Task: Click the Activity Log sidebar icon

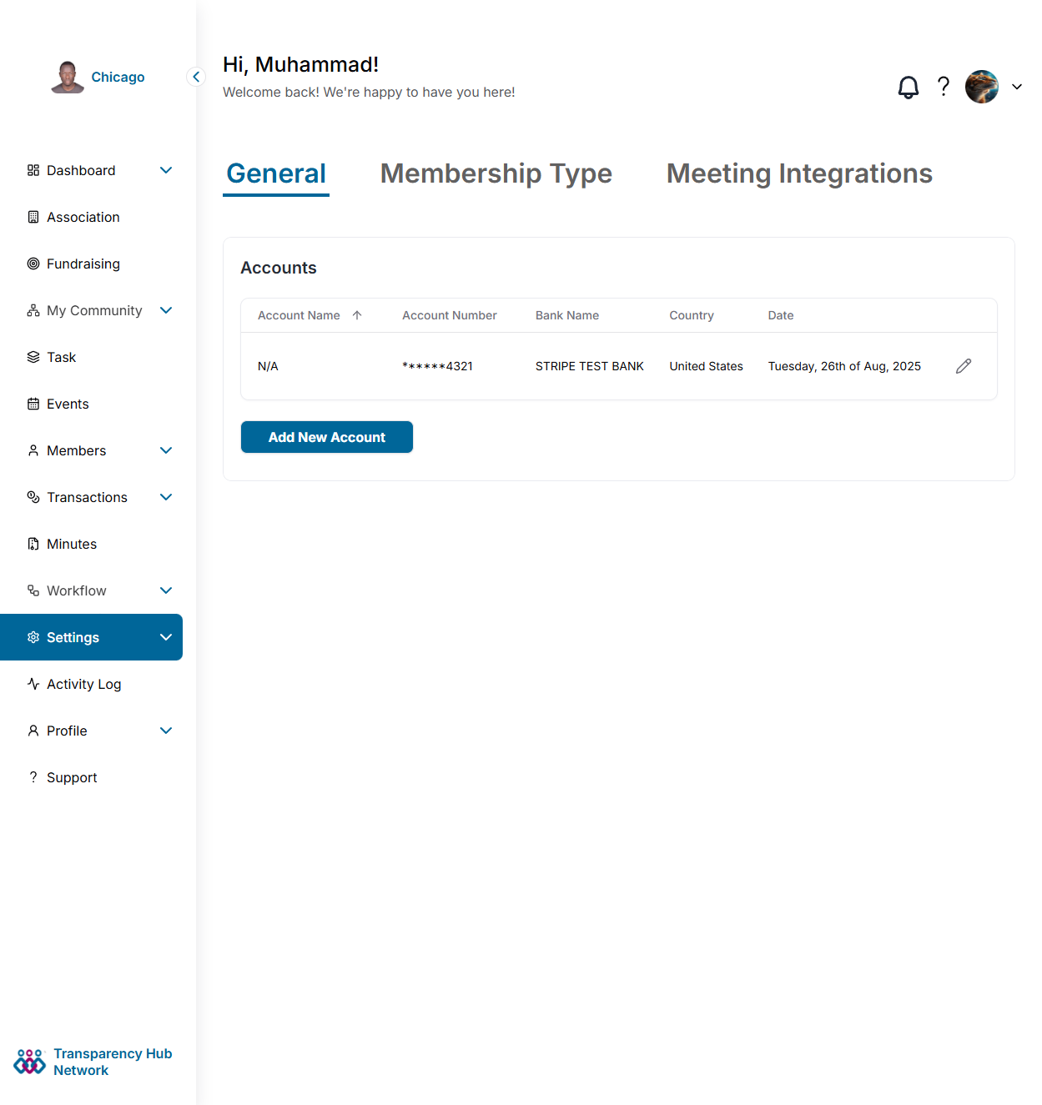Action: point(32,684)
